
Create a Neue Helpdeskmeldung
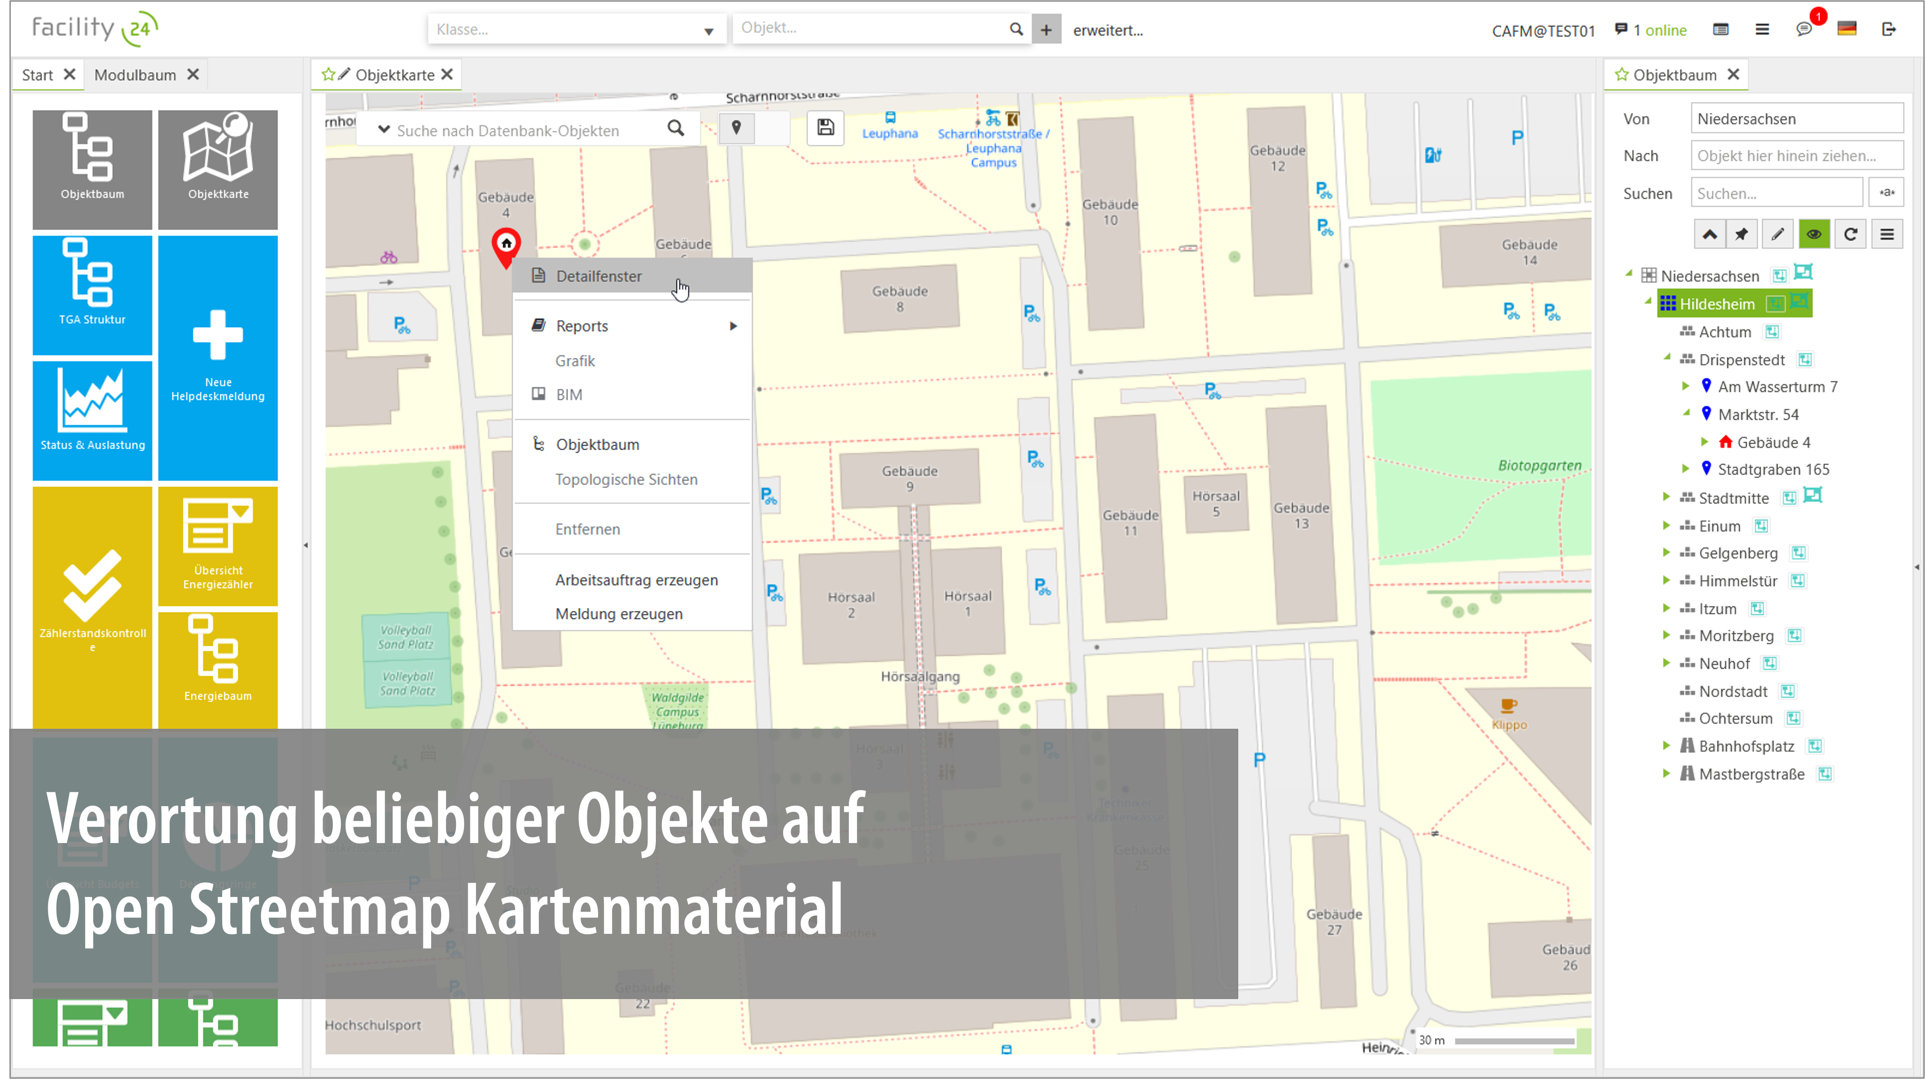(217, 357)
